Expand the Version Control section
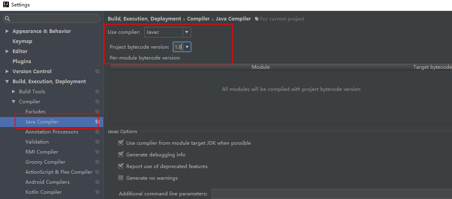 (x=7, y=71)
